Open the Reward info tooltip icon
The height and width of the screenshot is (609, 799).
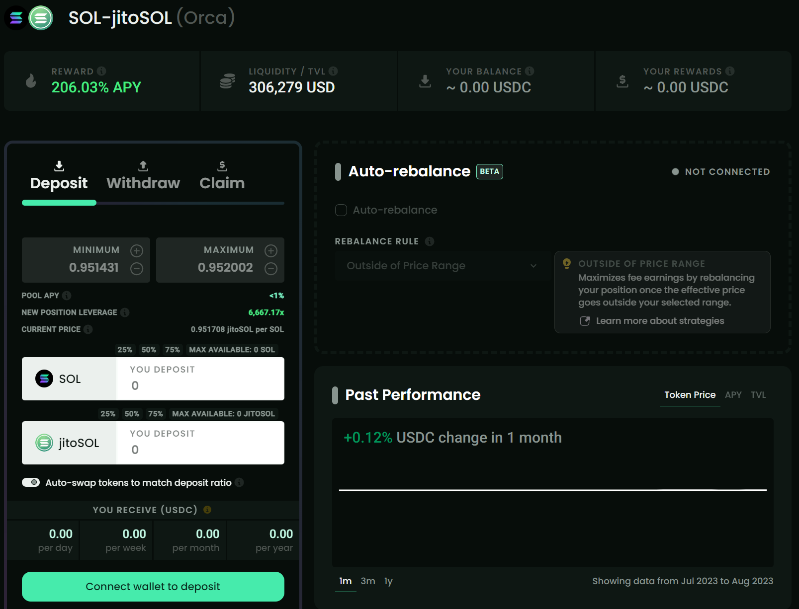point(101,71)
